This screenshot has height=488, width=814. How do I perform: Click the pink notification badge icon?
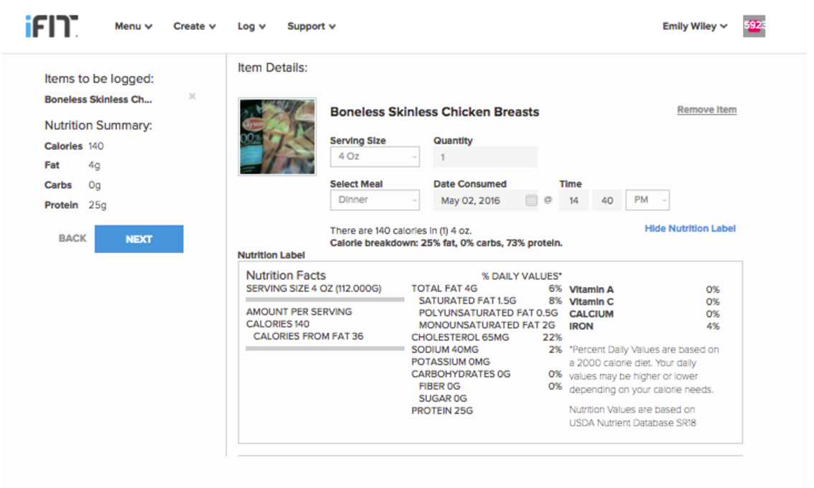point(753,26)
